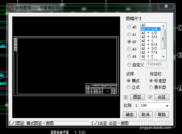Screen dimensions: 182x134
Task: Open the 比例 scale dropdown
Action: [167, 106]
